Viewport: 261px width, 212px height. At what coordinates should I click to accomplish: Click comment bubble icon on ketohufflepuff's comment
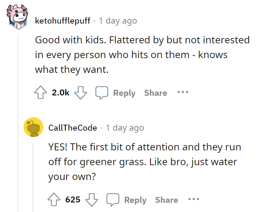[x=101, y=93]
